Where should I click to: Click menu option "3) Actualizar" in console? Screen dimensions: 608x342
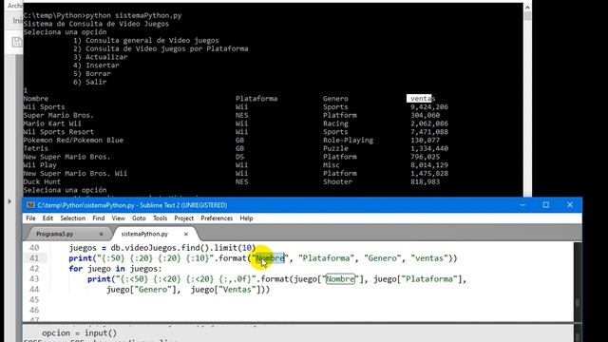point(100,57)
